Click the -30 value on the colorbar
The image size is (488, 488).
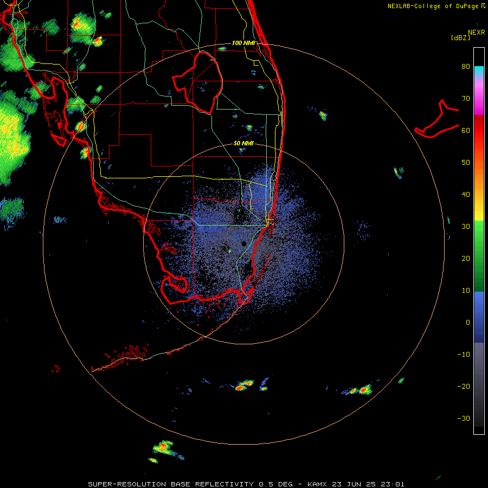point(464,419)
